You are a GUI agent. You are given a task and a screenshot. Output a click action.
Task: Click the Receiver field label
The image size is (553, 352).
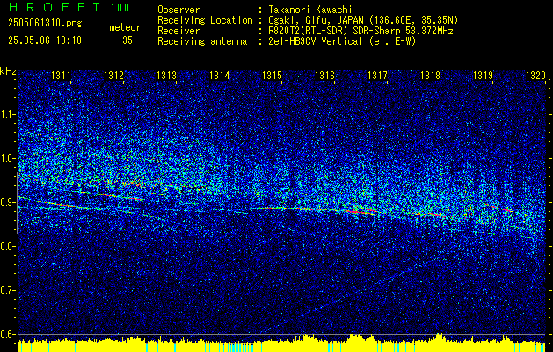pyautogui.click(x=178, y=31)
